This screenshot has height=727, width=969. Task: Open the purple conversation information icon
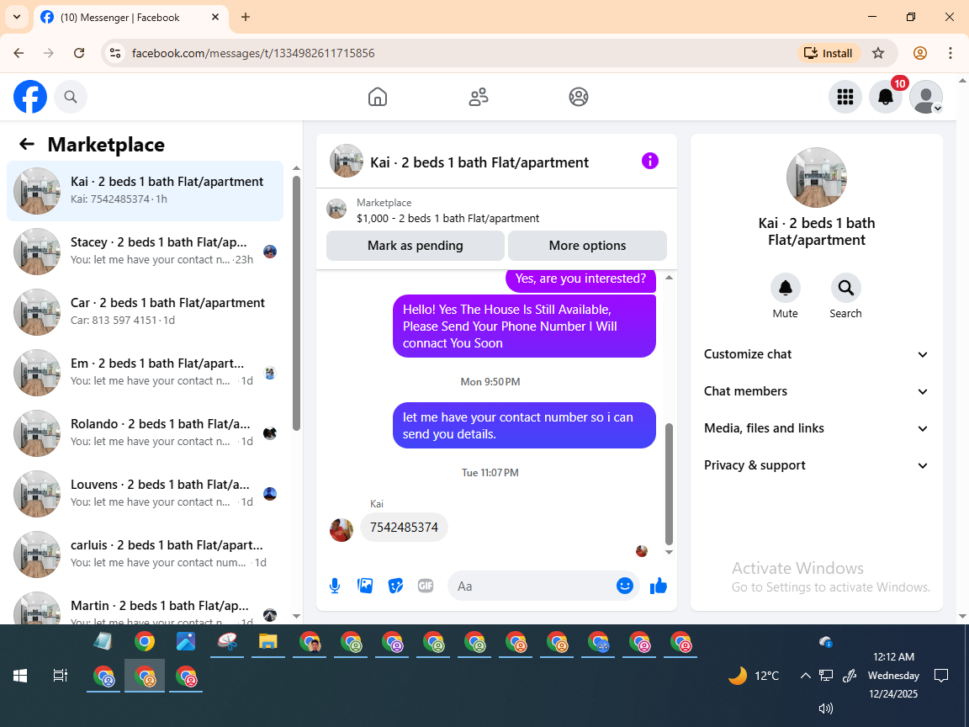pyautogui.click(x=649, y=162)
